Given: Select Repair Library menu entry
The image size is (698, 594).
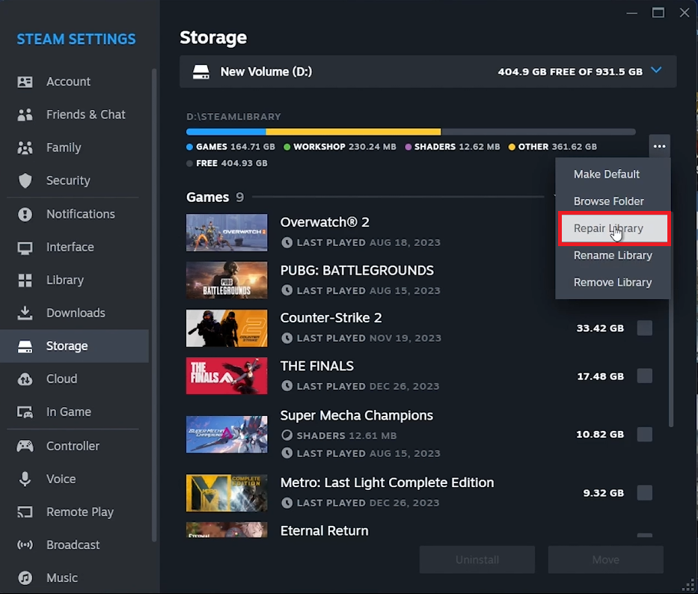Looking at the screenshot, I should pos(614,228).
